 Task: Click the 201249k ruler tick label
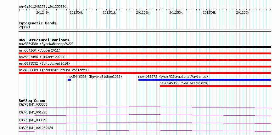pos(43,12)
